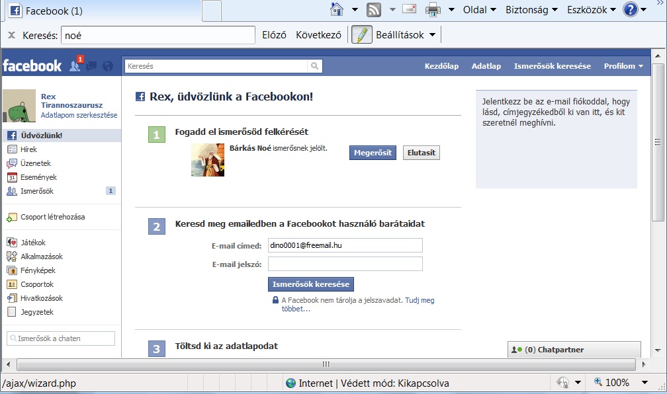Open the Biztonság menu
The image size is (667, 394).
click(531, 10)
